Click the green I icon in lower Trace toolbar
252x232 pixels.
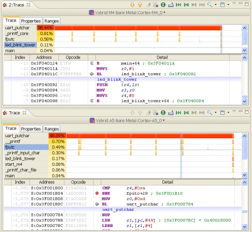(x=163, y=113)
